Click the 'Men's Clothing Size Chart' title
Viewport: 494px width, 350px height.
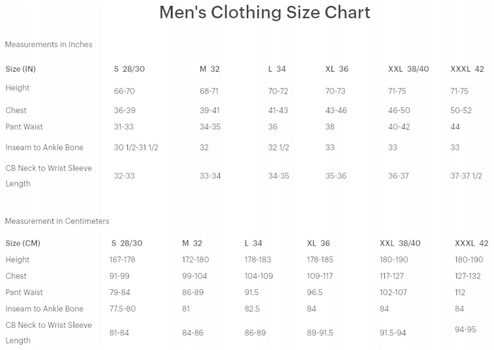tap(265, 13)
